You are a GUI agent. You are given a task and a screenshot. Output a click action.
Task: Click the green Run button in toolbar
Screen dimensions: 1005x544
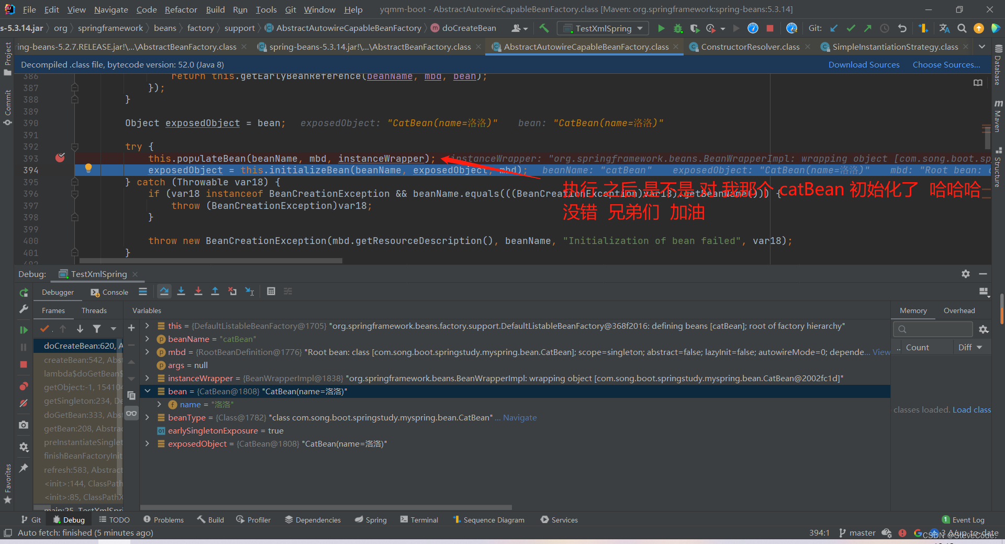(x=661, y=28)
